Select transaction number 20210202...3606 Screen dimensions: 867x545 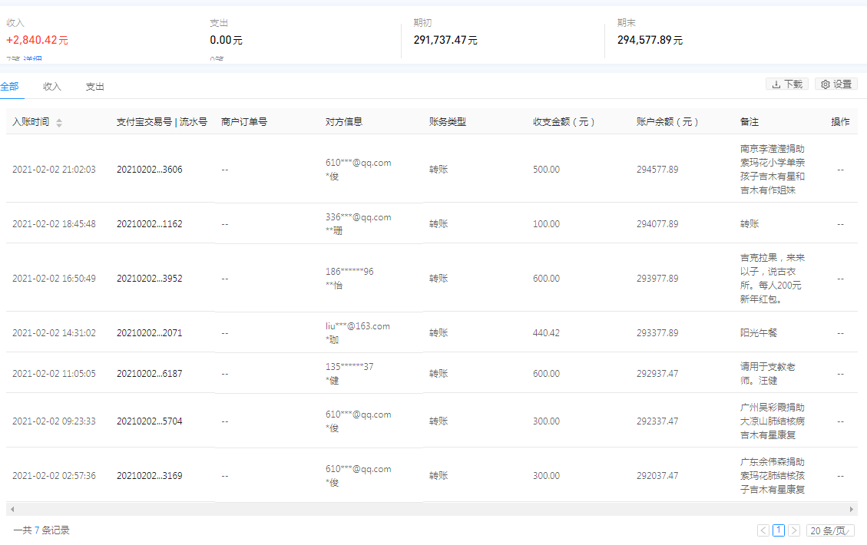[x=150, y=170]
